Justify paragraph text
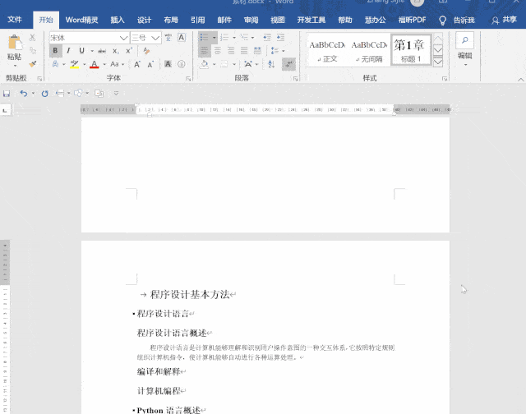 [244, 51]
